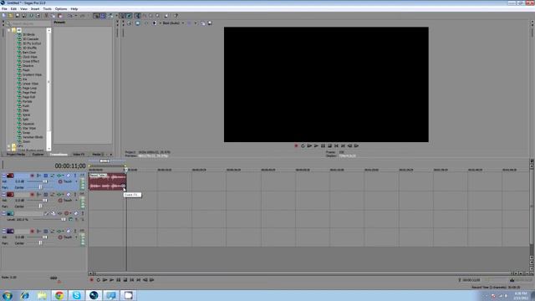The width and height of the screenshot is (535, 301).
Task: Solo audio track 1
Action: [75, 176]
